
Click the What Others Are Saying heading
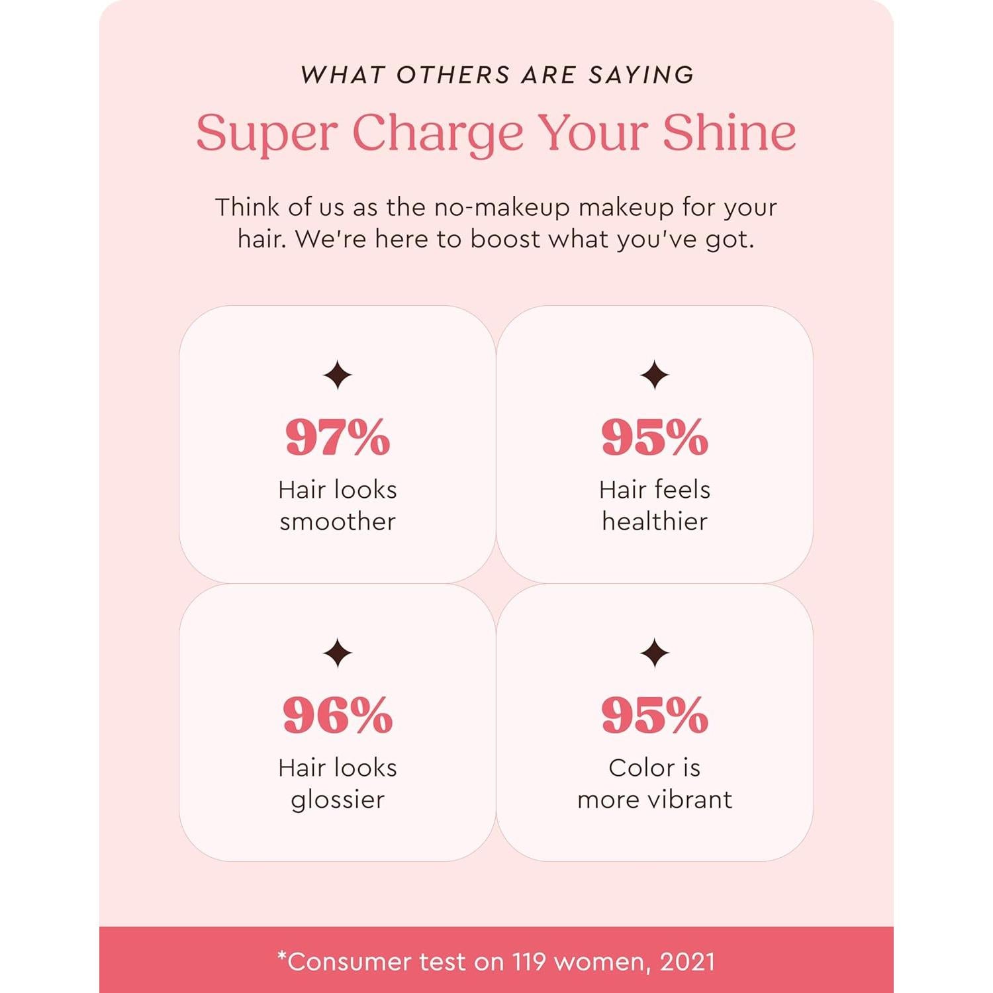tap(496, 75)
